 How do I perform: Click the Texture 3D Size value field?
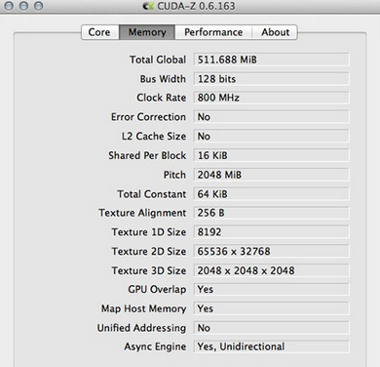(x=272, y=270)
